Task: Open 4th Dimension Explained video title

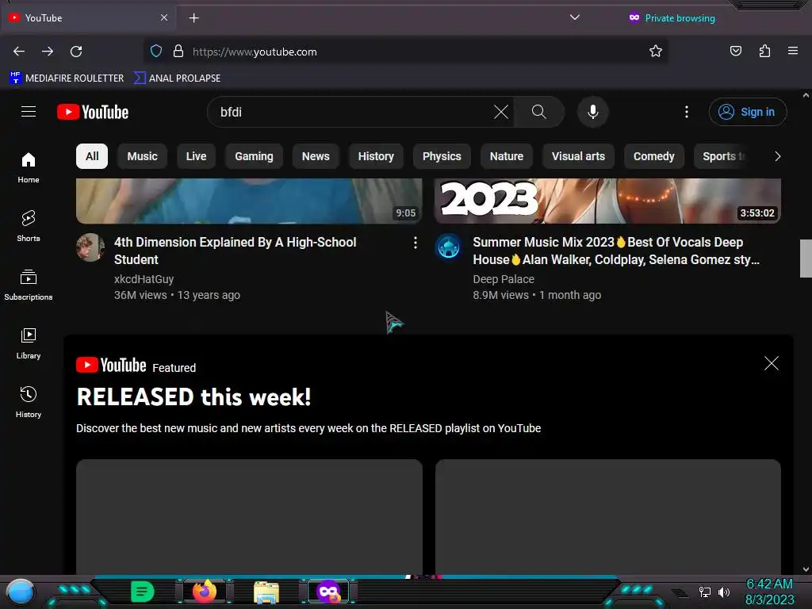Action: pos(235,251)
